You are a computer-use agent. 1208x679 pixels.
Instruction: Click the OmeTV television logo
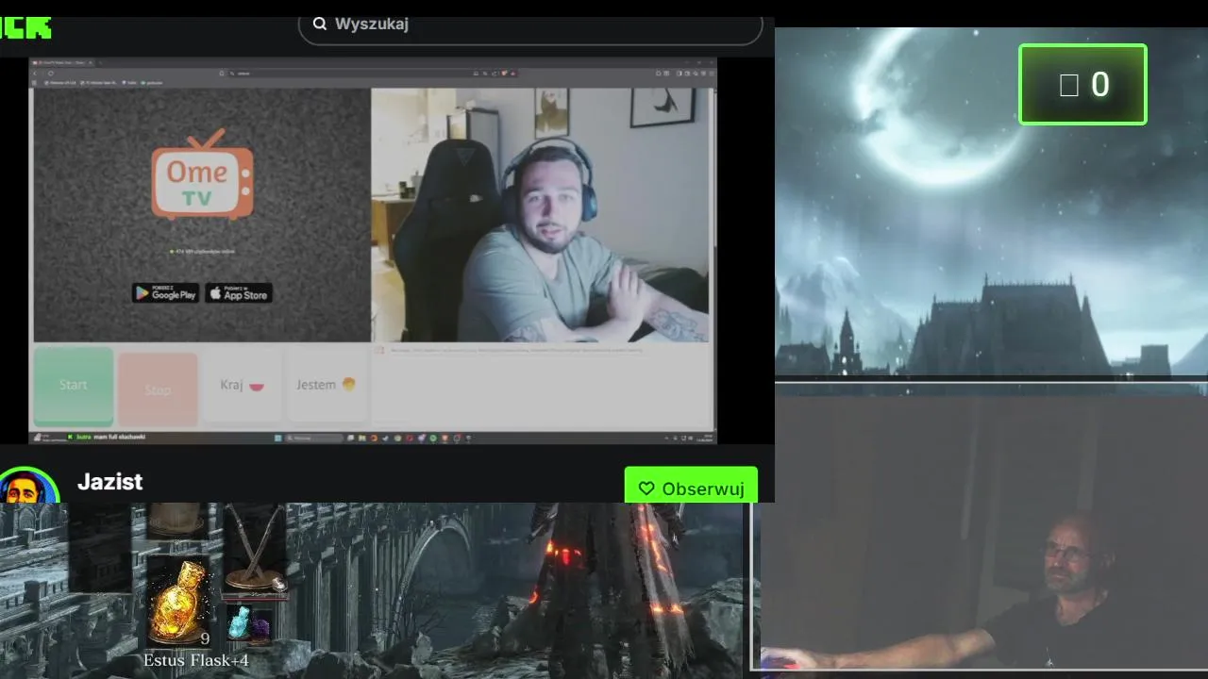(202, 174)
